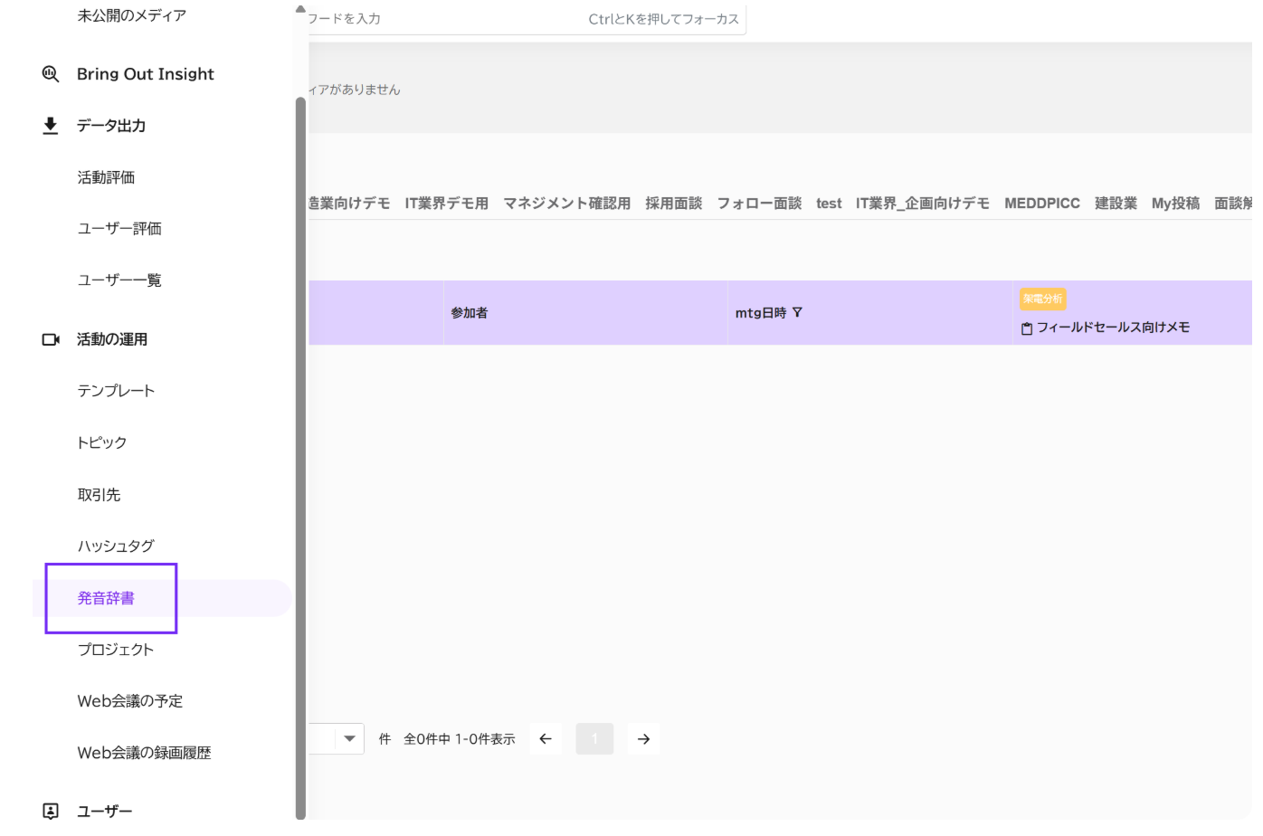The width and height of the screenshot is (1263, 836).
Task: Open テンプレート in the sidebar
Action: (116, 391)
